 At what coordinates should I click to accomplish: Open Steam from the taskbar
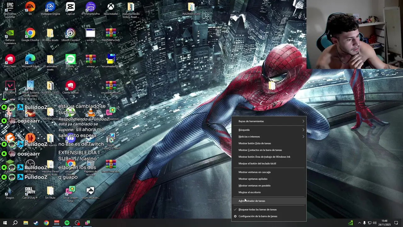36,223
